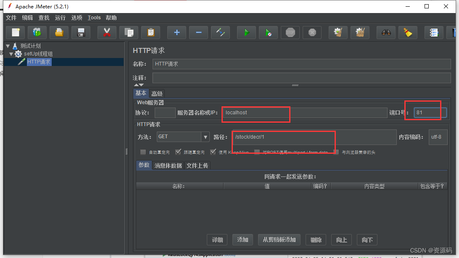459x258 pixels.
Task: Select the HTTP请求 tree item
Action: (39, 62)
